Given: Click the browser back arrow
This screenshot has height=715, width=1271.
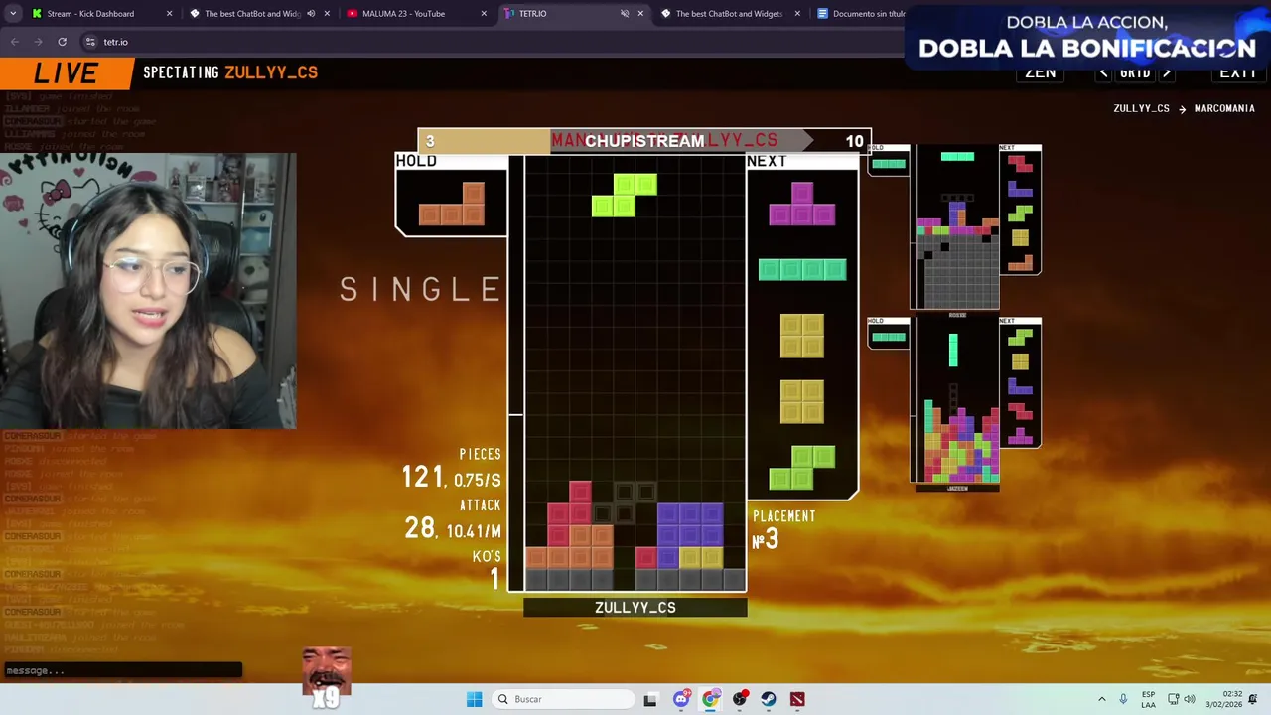Looking at the screenshot, I should pyautogui.click(x=14, y=42).
